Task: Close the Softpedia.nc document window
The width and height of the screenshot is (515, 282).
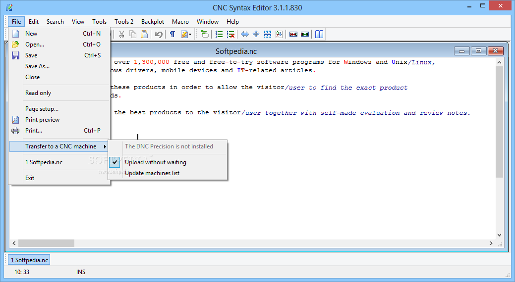Action: pos(495,51)
